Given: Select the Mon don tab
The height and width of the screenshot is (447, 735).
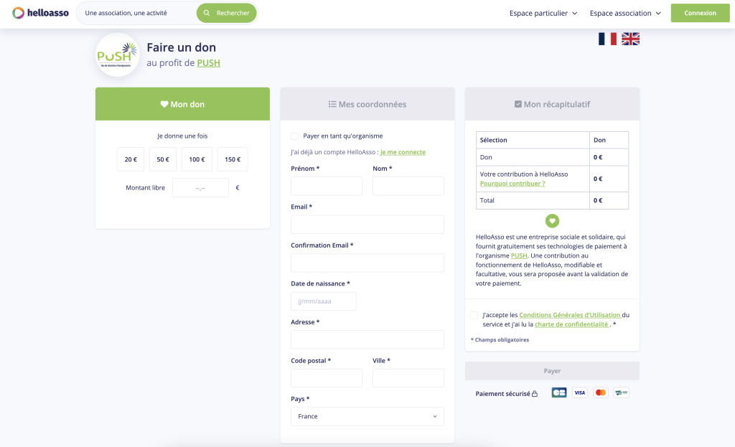Looking at the screenshot, I should [x=182, y=104].
